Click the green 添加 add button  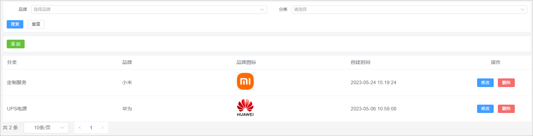[x=16, y=44]
